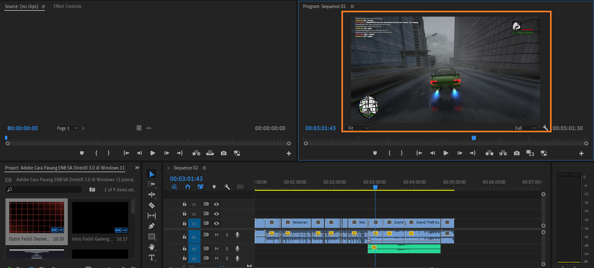Switch to Effect Controls tab
594x268 pixels.
tap(67, 6)
